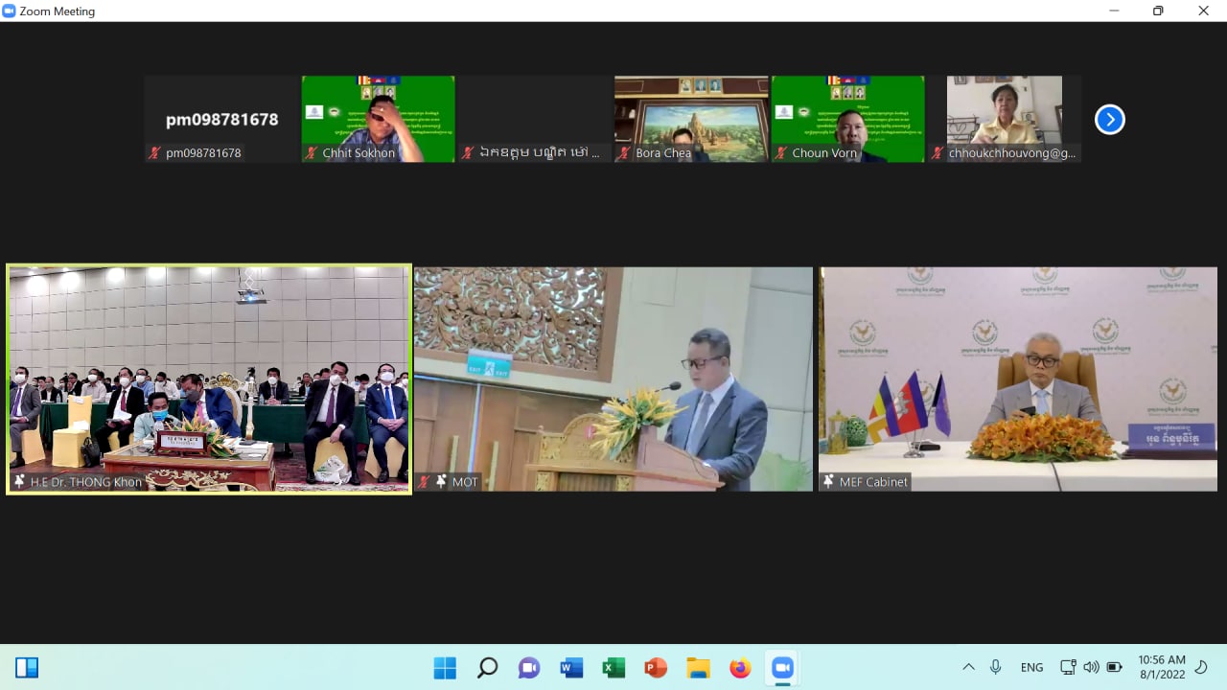1227x690 pixels.
Task: Open the Windows Start menu
Action: (x=445, y=668)
